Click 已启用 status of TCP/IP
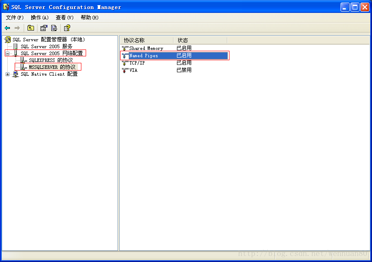This screenshot has width=372, height=262. 184,63
